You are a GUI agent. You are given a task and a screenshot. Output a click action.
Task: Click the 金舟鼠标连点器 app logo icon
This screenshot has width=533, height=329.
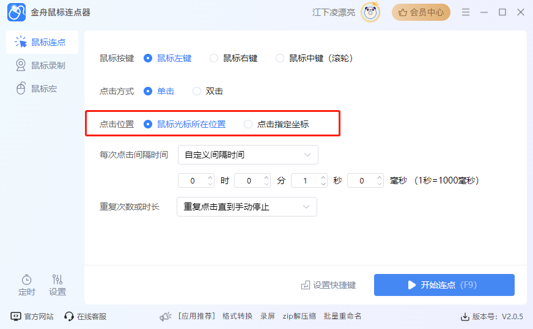pyautogui.click(x=17, y=12)
